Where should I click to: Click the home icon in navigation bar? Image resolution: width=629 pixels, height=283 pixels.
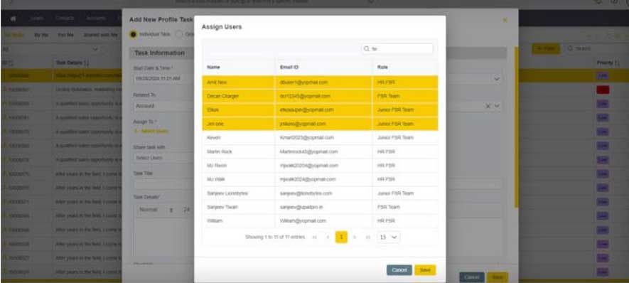tap(14, 18)
